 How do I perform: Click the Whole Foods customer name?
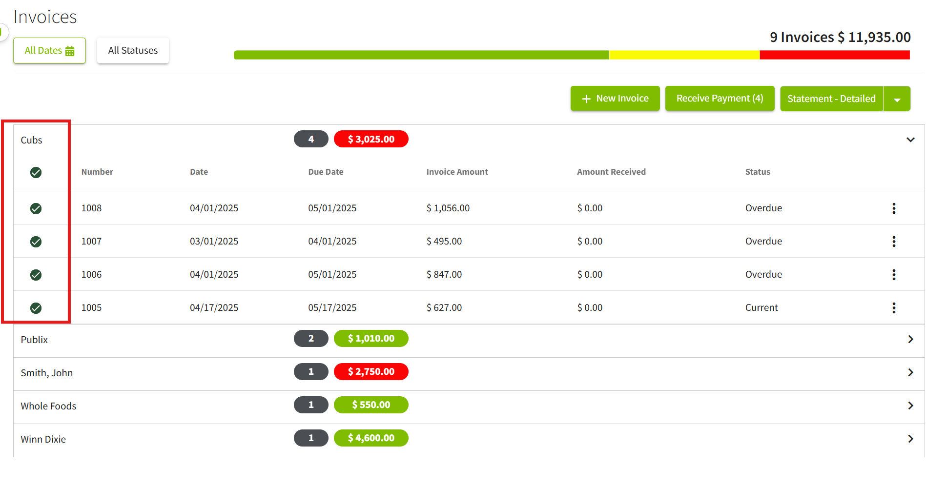coord(48,406)
